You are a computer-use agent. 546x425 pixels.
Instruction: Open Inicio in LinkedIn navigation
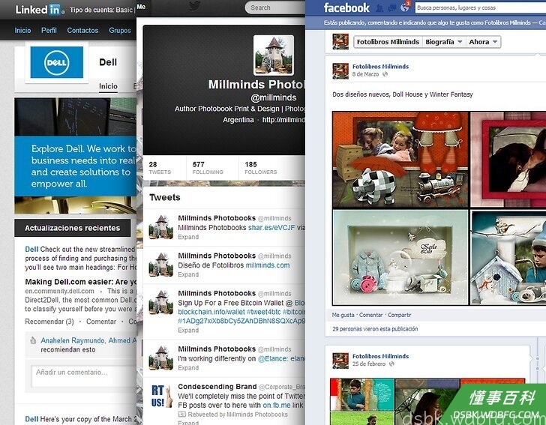(x=22, y=30)
